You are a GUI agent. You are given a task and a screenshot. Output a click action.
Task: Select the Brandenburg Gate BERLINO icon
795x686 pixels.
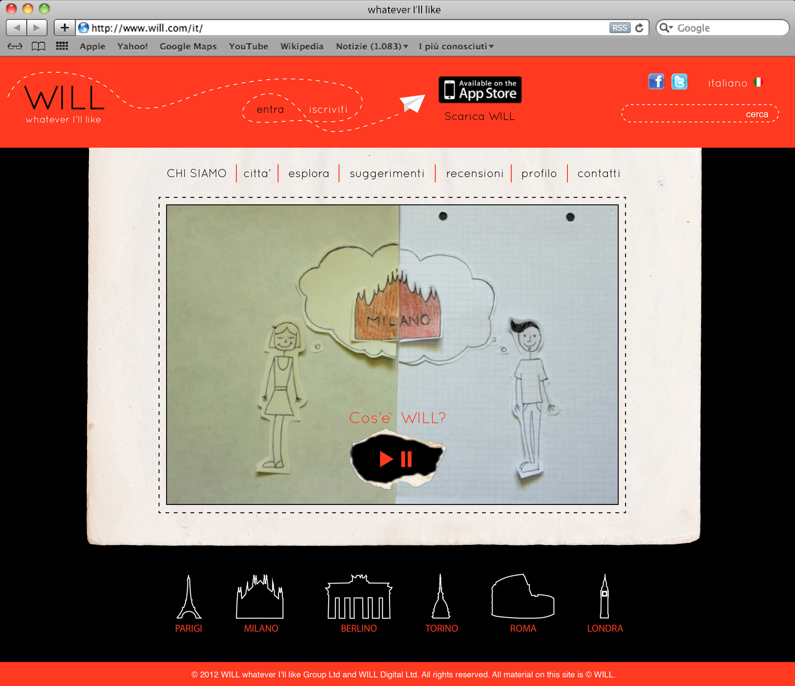pos(359,596)
